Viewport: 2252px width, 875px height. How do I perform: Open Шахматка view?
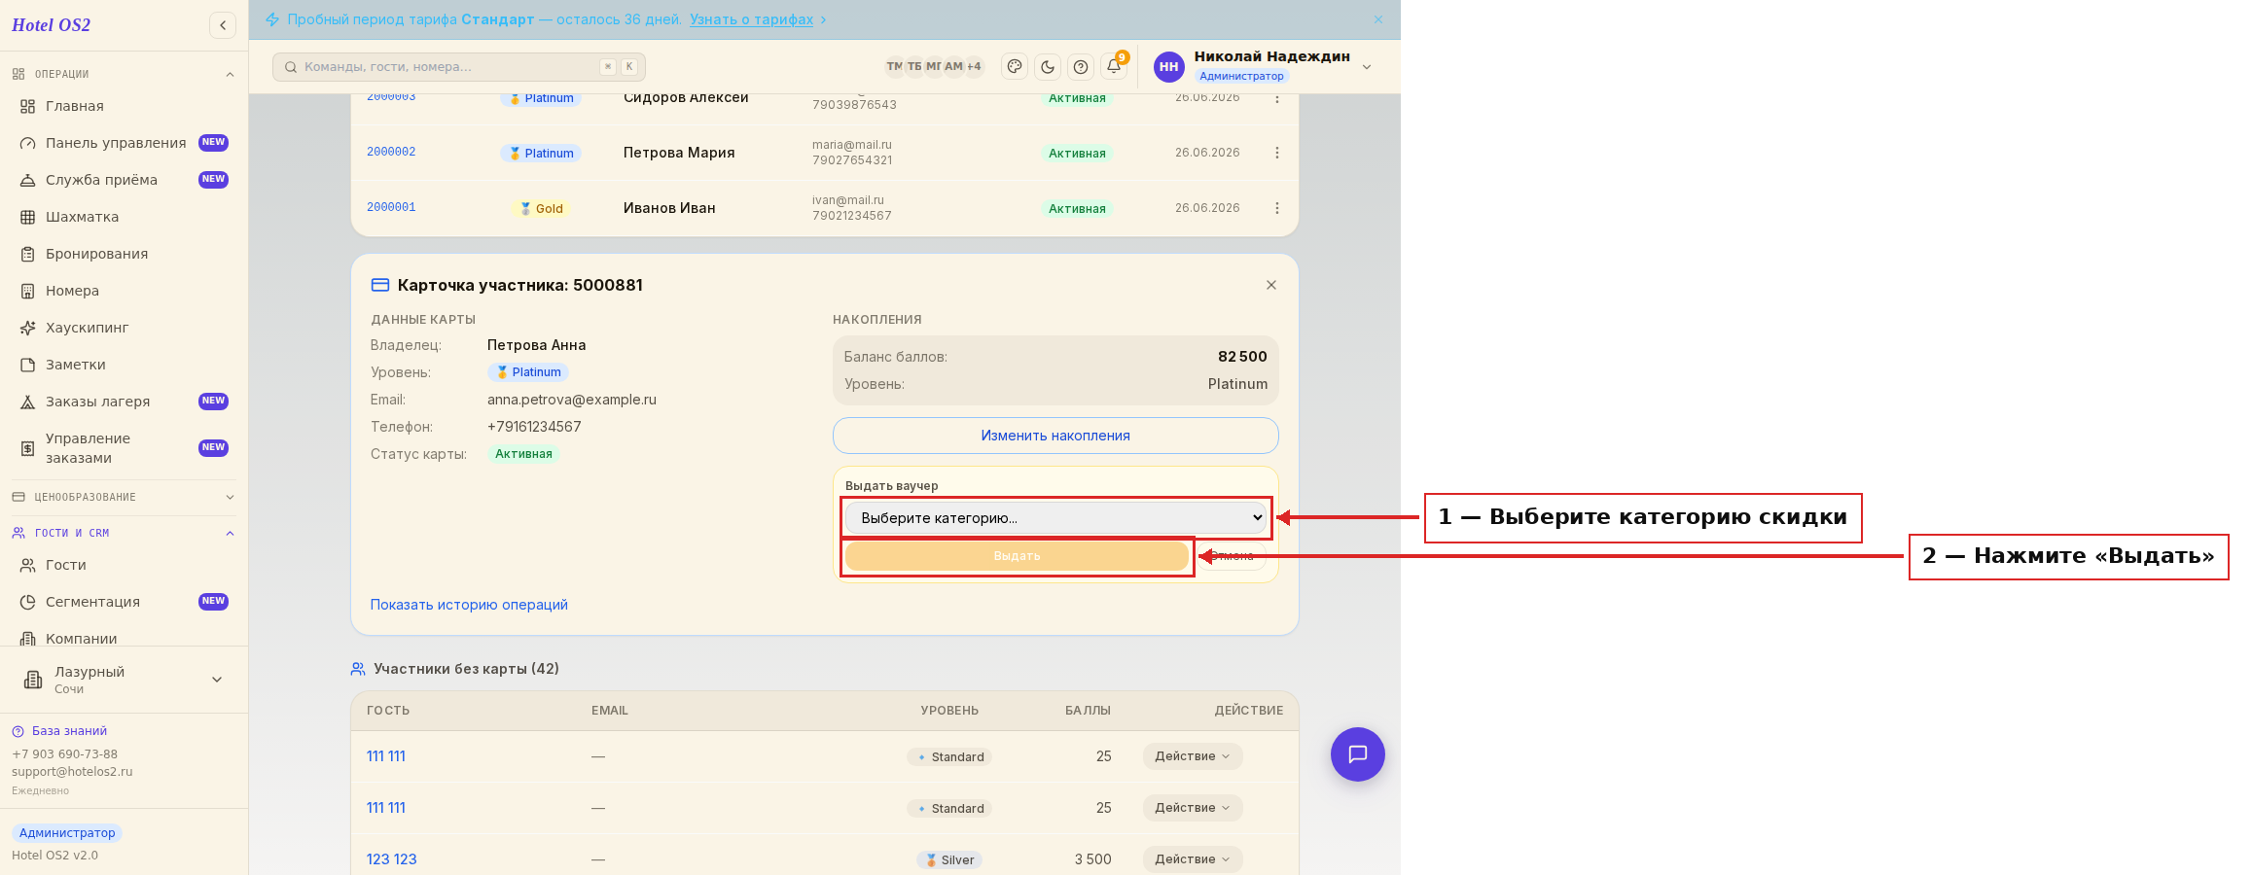coord(124,217)
